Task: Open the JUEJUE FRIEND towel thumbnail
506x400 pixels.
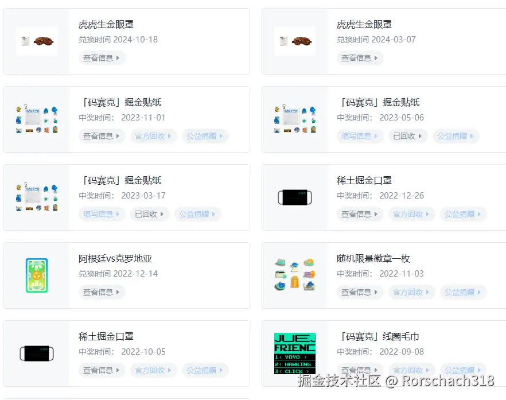Action: tap(294, 353)
